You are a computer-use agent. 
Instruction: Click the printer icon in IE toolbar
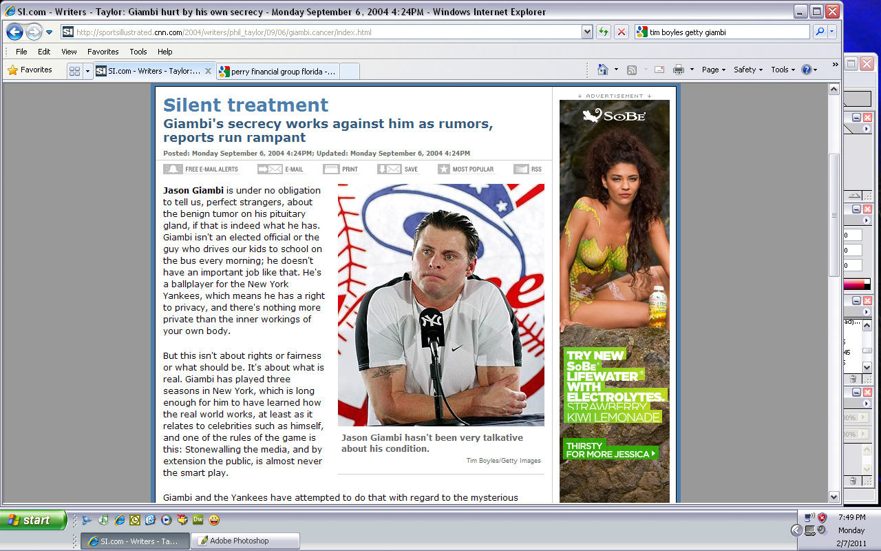click(x=679, y=70)
